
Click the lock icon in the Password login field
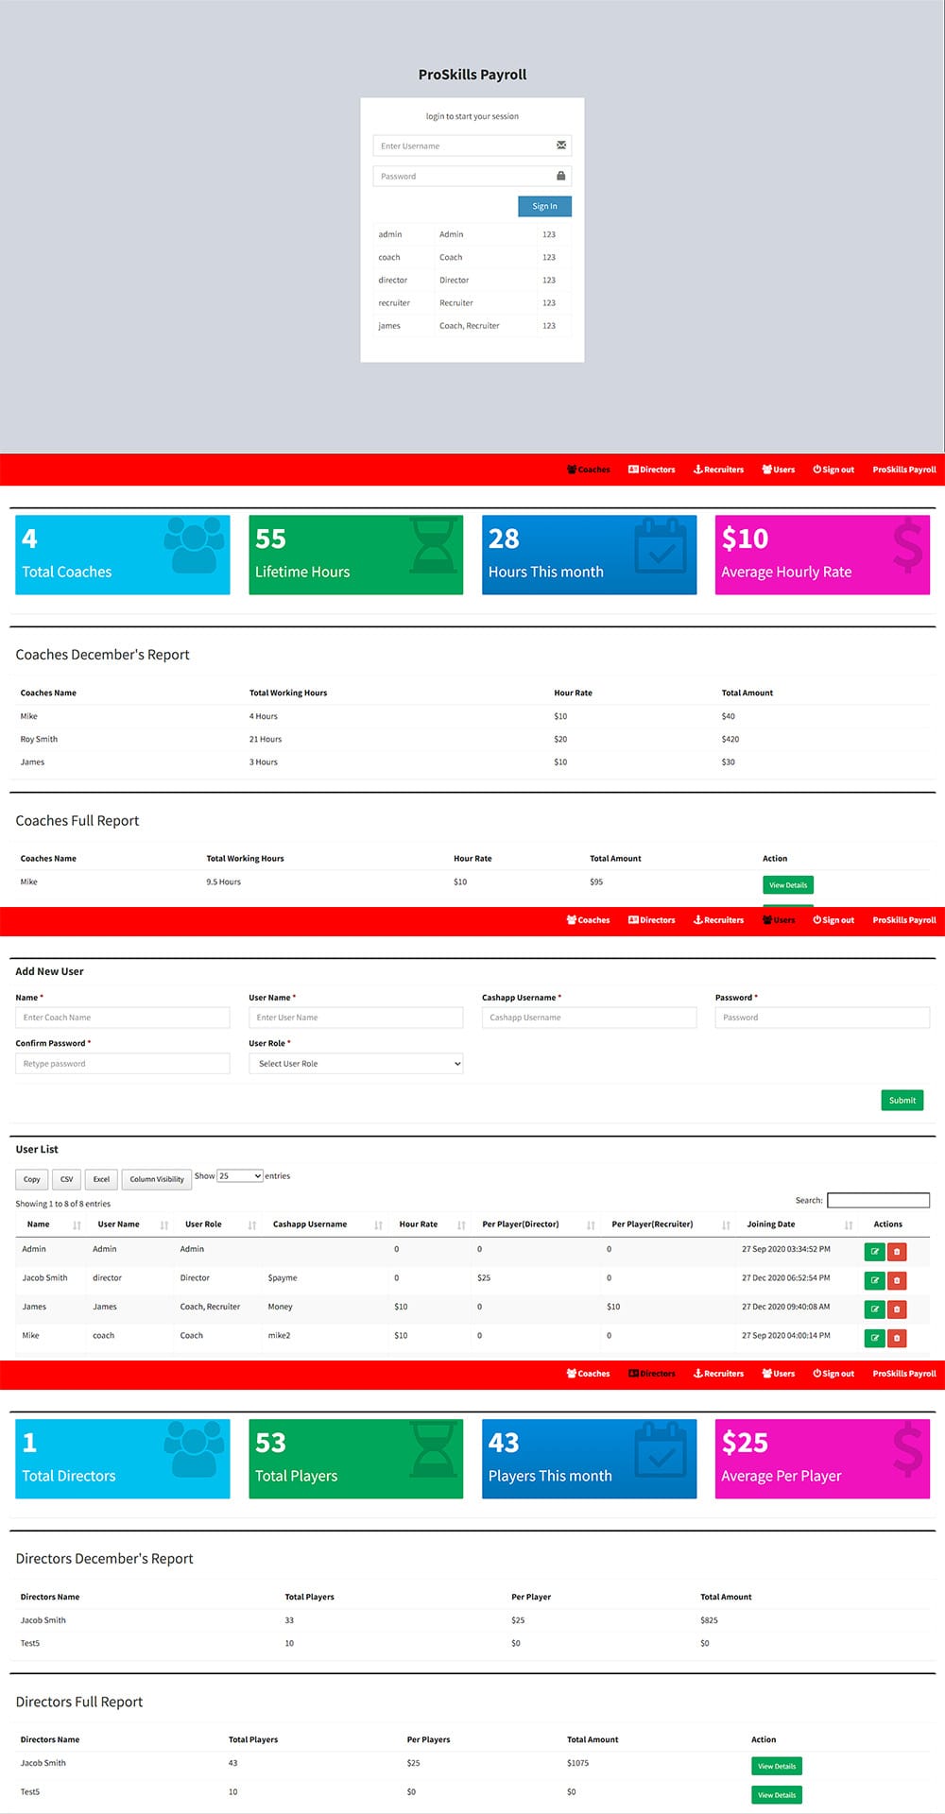[561, 176]
